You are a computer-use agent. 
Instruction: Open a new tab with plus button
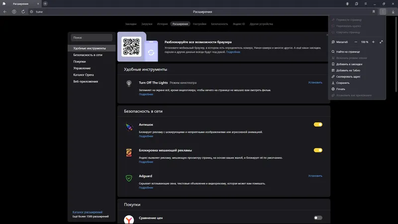[45, 3]
